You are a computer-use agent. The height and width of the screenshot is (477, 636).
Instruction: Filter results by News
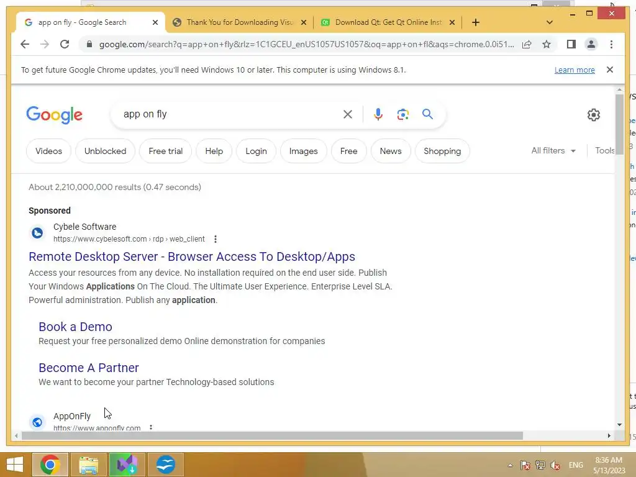pyautogui.click(x=391, y=151)
